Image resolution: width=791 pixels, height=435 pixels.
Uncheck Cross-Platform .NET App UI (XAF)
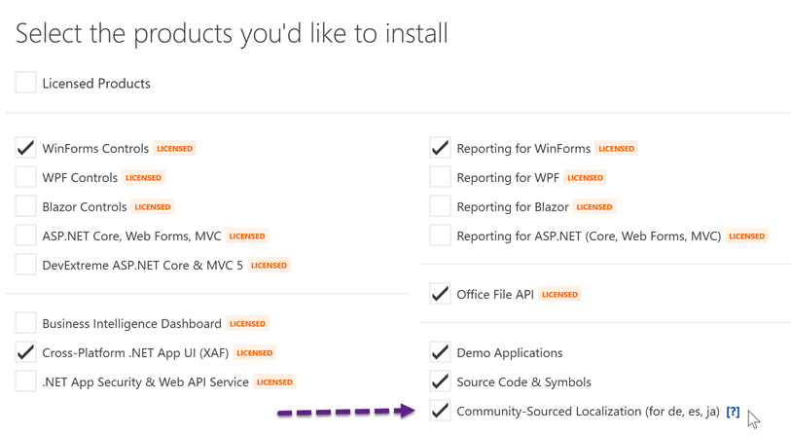tap(25, 352)
